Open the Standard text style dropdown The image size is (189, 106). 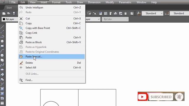(x=152, y=13)
